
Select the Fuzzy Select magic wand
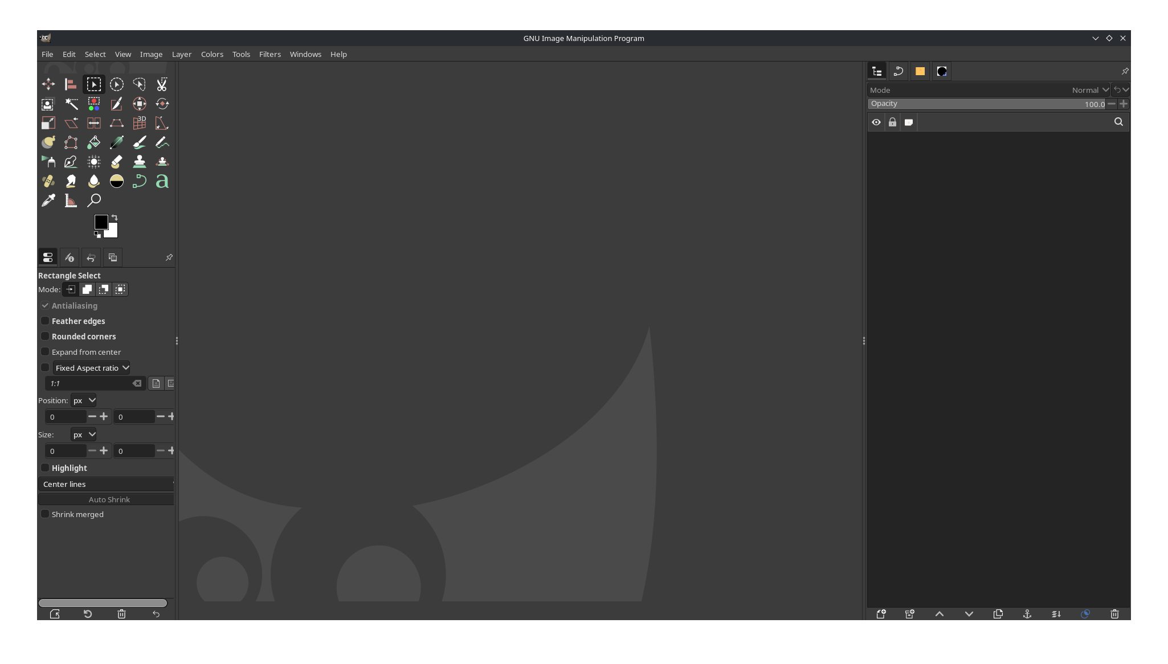[71, 104]
